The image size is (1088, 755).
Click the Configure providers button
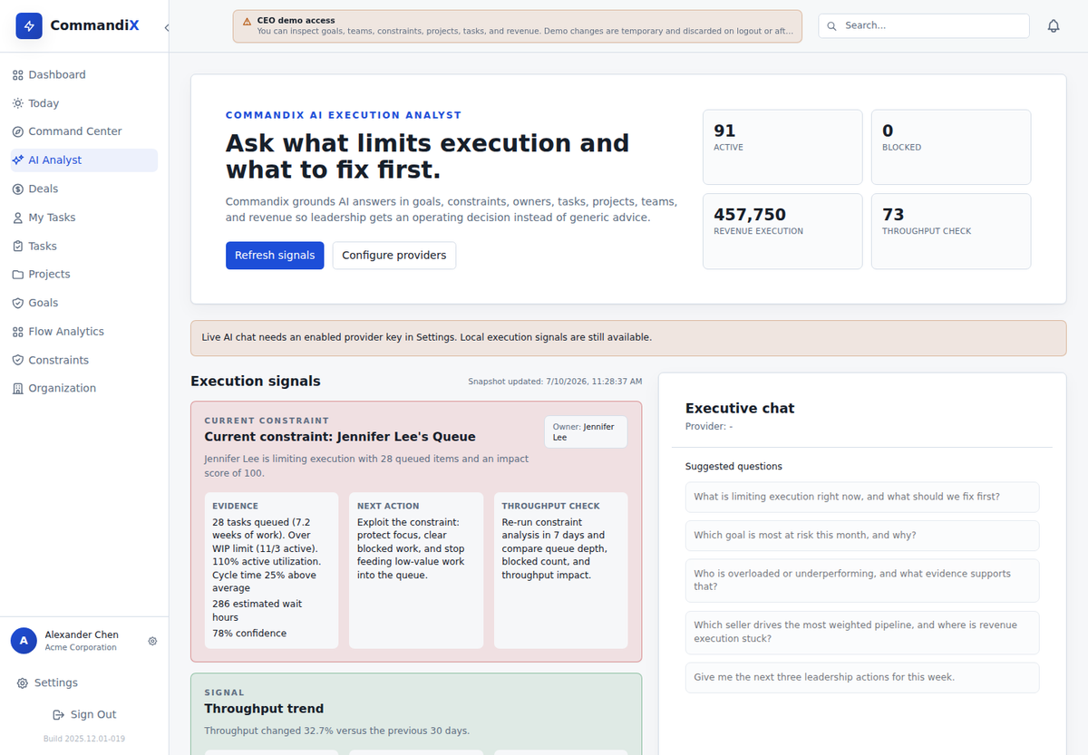point(394,256)
